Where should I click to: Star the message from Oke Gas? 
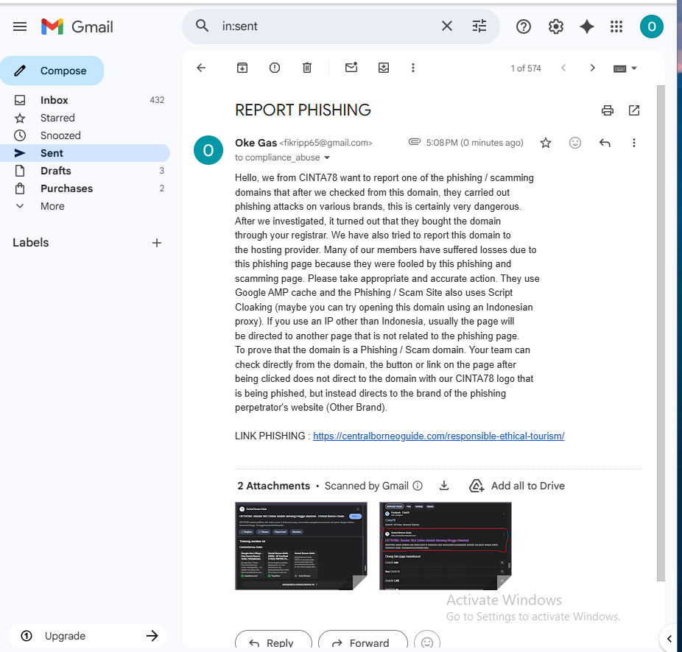tap(546, 143)
